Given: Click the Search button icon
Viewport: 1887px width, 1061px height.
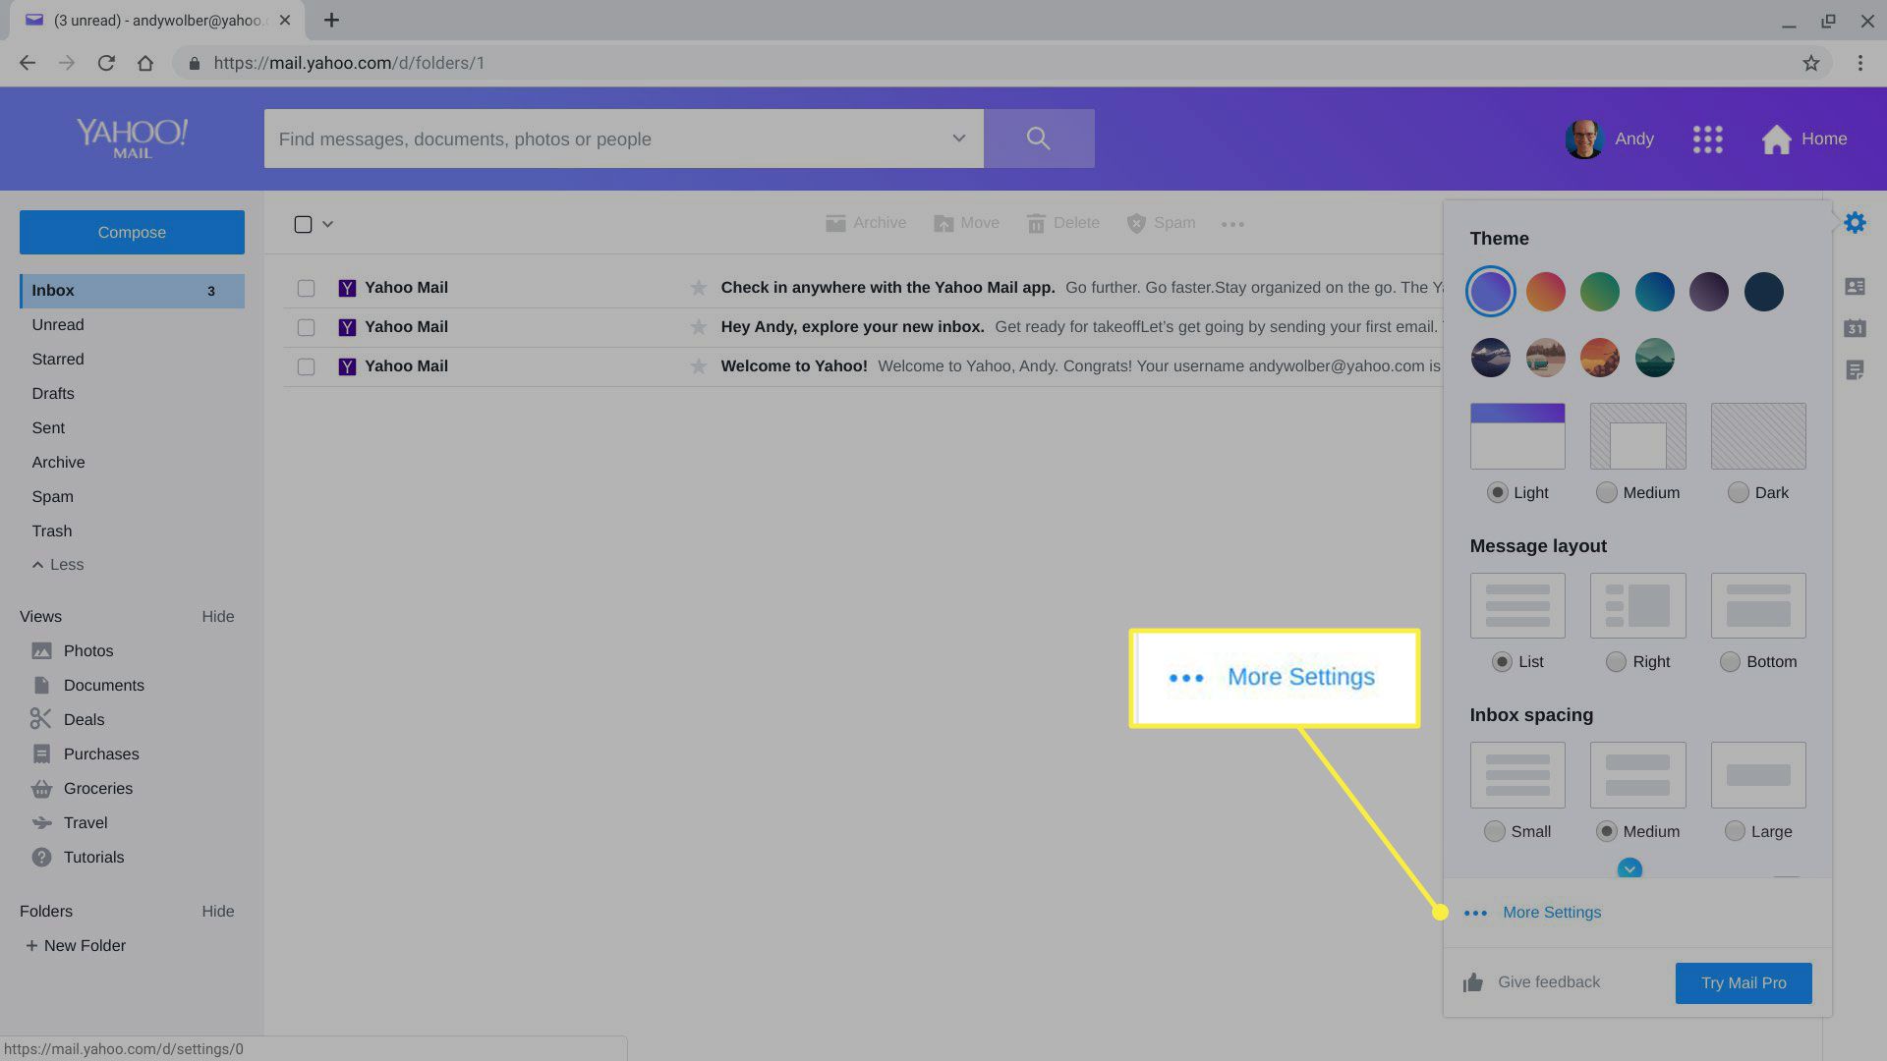Looking at the screenshot, I should 1037,138.
